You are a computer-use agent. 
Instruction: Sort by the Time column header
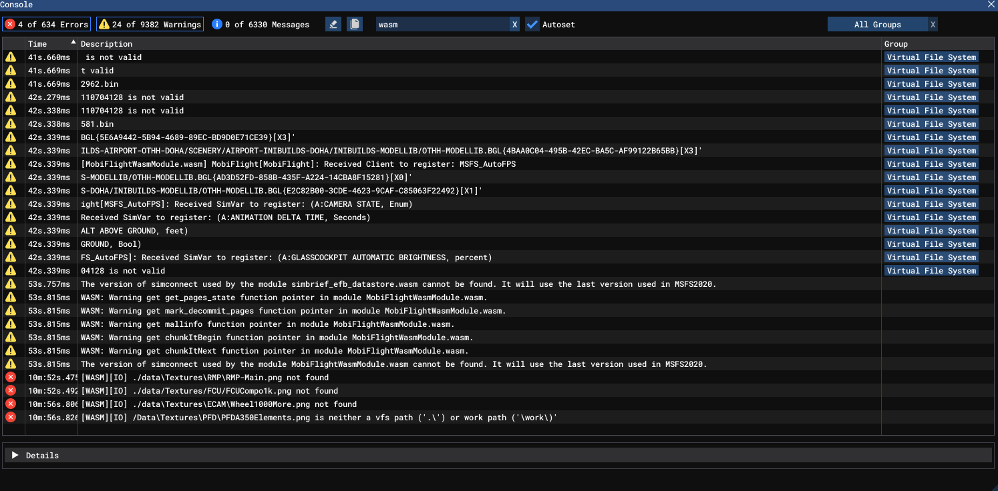coord(37,44)
